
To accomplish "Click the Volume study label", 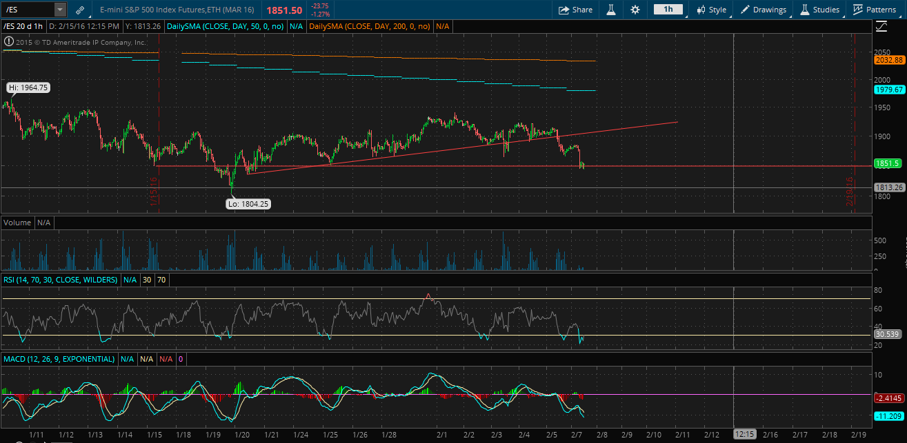I will click(x=17, y=223).
